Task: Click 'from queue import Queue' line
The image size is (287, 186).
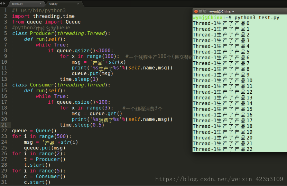Action: tap(46, 22)
